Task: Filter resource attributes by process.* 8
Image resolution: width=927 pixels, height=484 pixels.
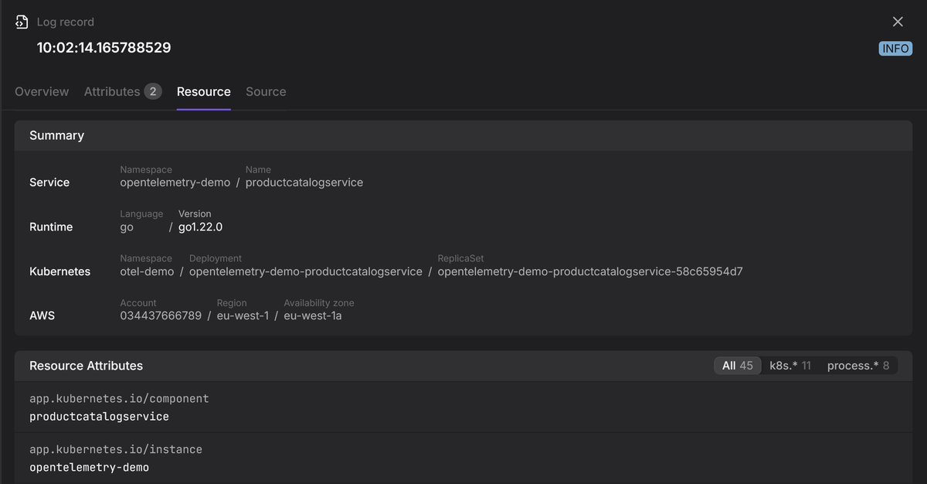Action: 858,366
